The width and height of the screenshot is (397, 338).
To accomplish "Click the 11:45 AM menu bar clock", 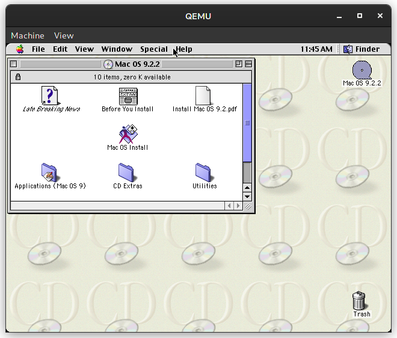I will (x=316, y=49).
